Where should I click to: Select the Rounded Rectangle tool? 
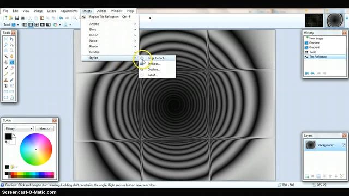point(11,91)
